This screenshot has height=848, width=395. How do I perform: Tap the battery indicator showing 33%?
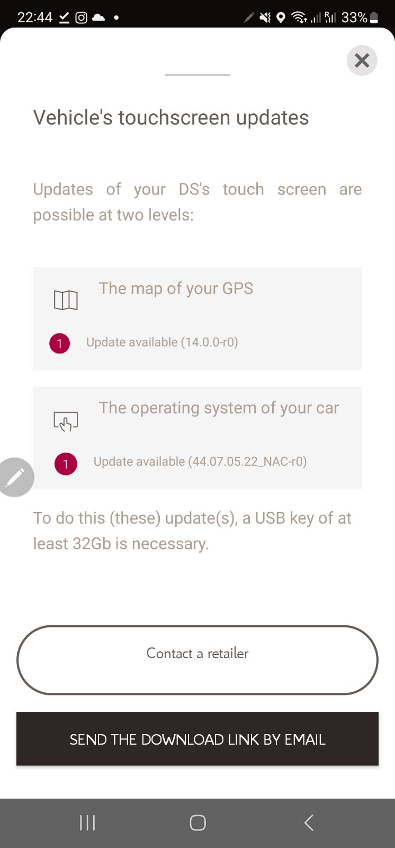[x=360, y=17]
